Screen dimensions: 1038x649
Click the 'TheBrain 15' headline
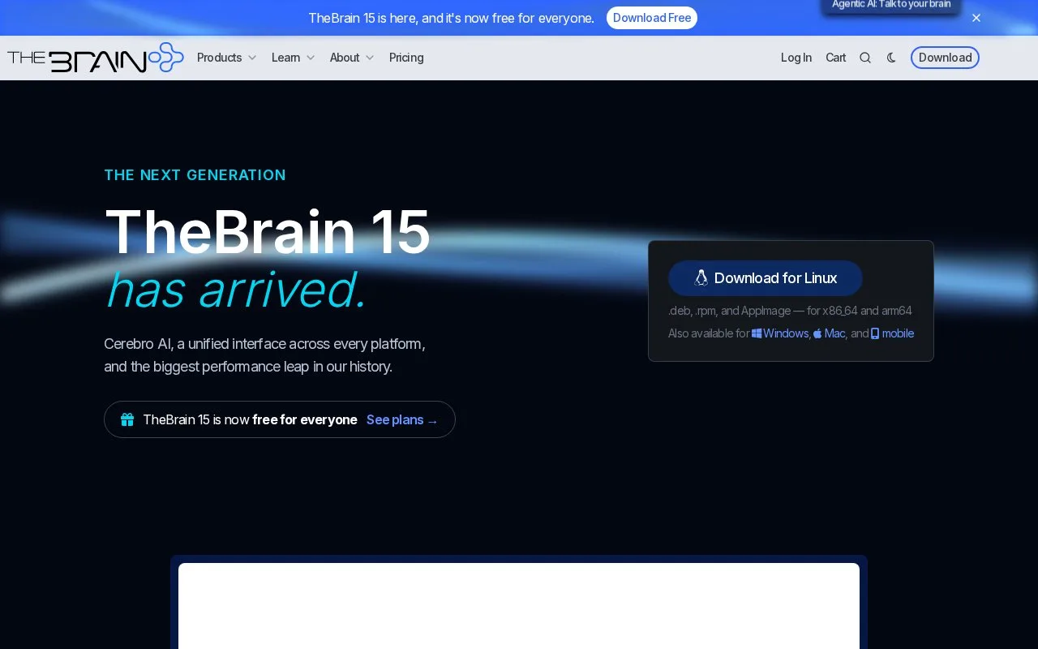[x=267, y=233]
